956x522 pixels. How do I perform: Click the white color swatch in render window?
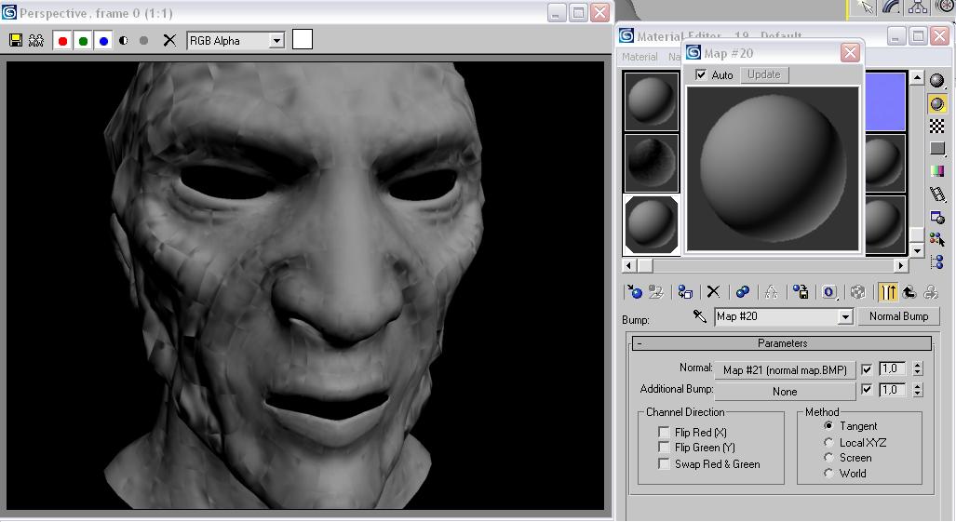(303, 39)
